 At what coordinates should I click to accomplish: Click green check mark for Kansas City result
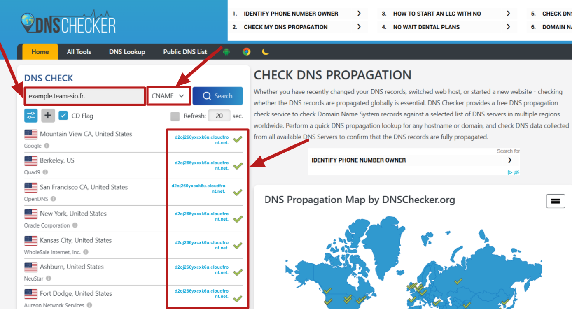(238, 246)
